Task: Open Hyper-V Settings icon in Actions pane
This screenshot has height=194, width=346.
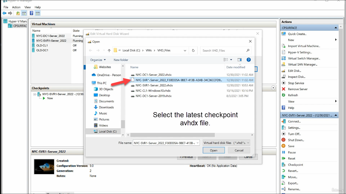Action: [283, 52]
